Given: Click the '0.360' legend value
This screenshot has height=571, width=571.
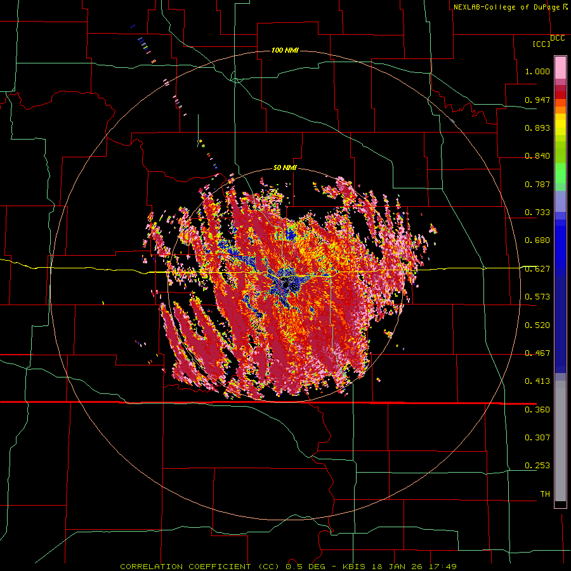Looking at the screenshot, I should [537, 410].
